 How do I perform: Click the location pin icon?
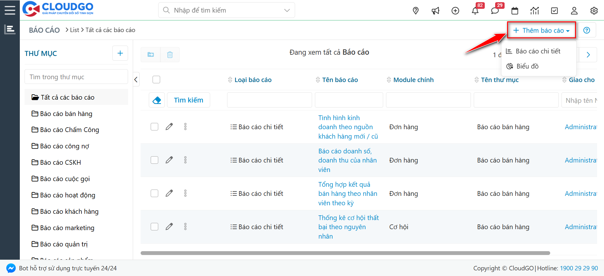[x=416, y=11]
